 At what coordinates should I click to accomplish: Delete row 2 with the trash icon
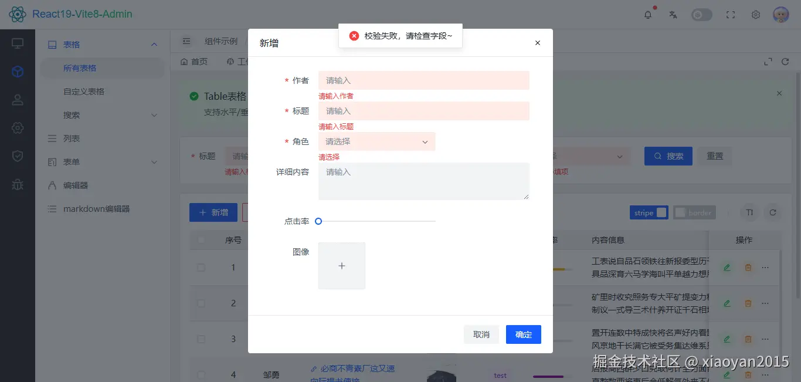click(748, 303)
